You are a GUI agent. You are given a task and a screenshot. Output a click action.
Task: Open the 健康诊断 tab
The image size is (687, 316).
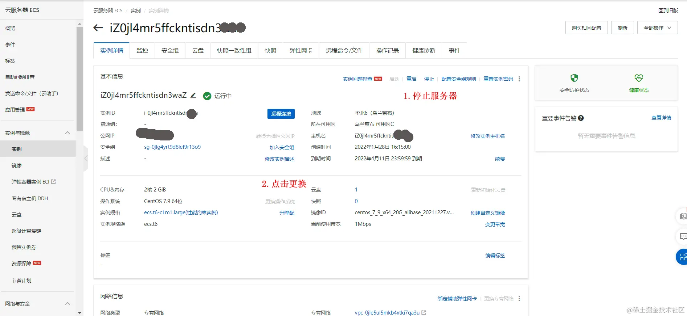(424, 51)
